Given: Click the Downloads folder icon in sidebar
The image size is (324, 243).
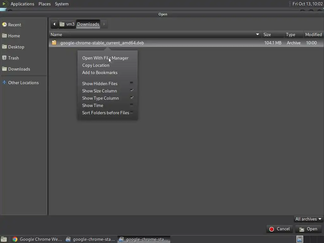Looking at the screenshot, I should point(4,69).
